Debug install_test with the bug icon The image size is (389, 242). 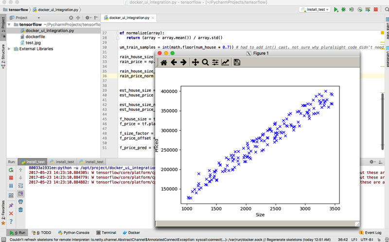[344, 10]
